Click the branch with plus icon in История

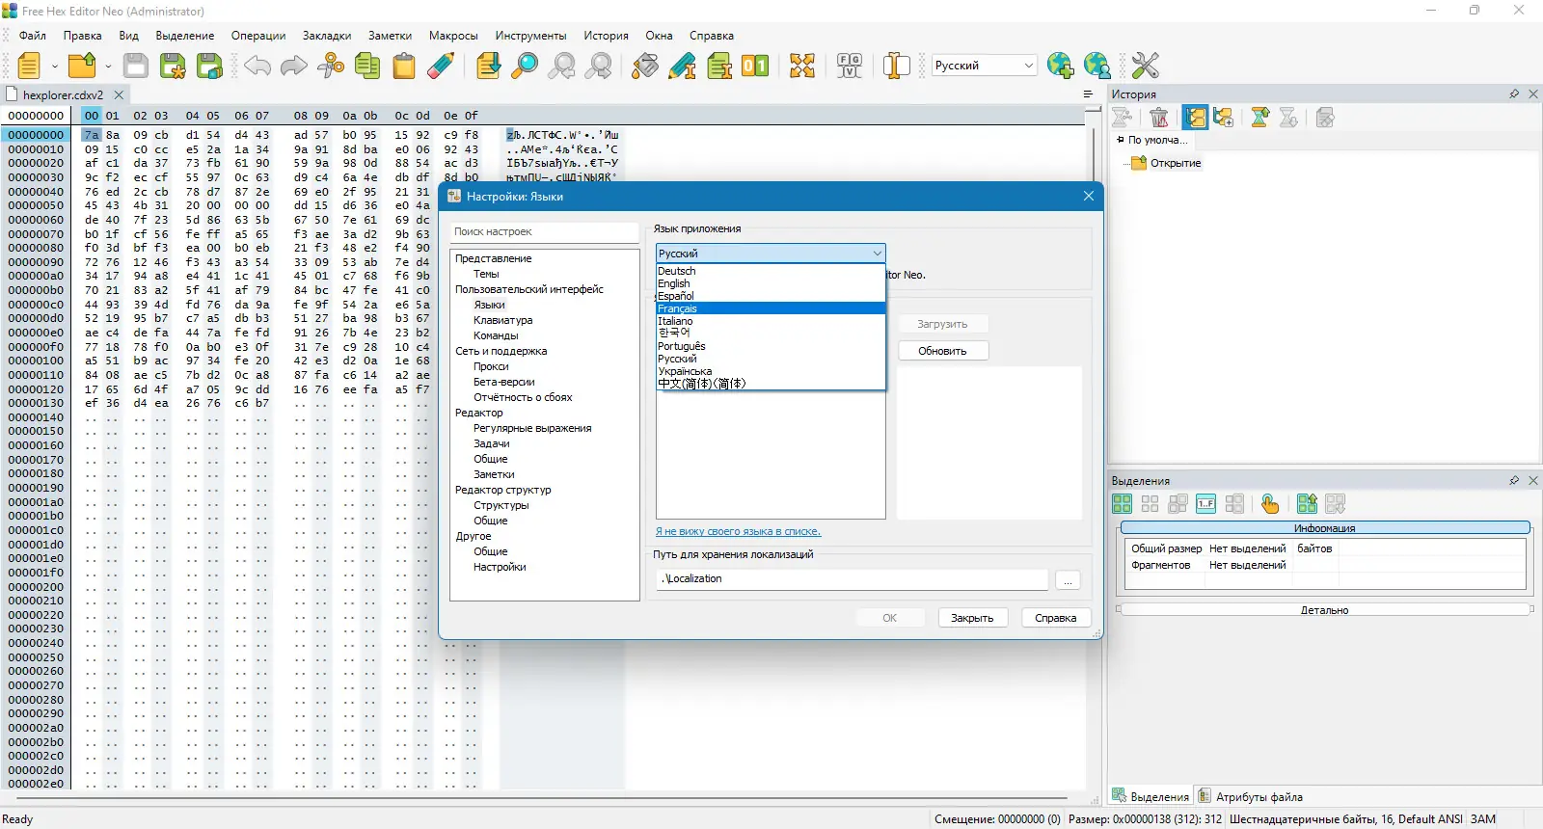(x=1224, y=118)
